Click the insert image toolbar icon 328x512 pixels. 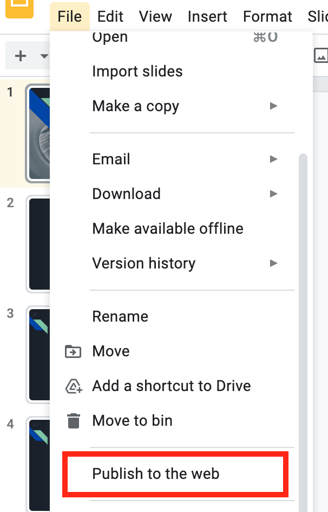click(321, 55)
